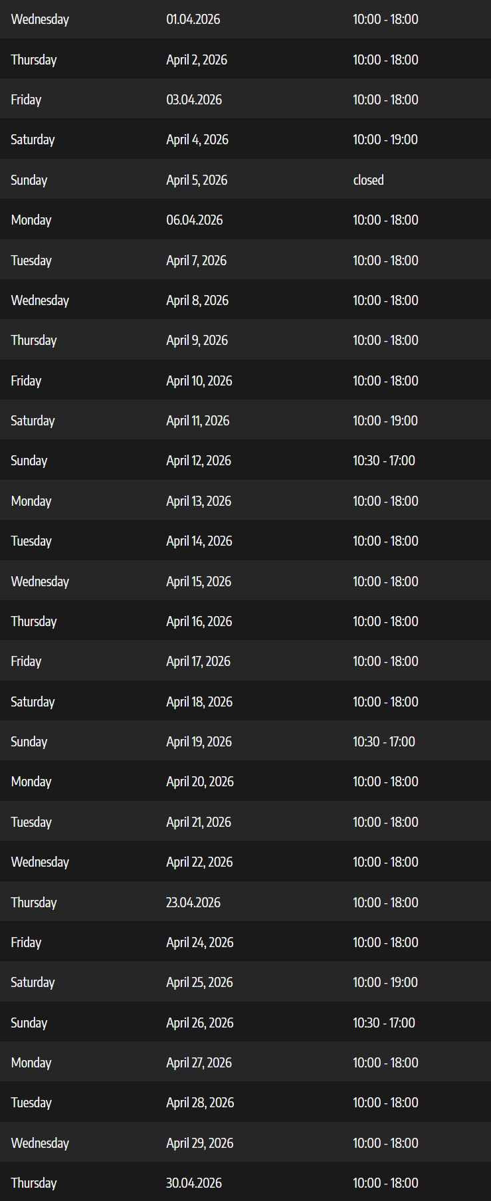
Task: Select the date 03.04.2026
Action: (194, 100)
